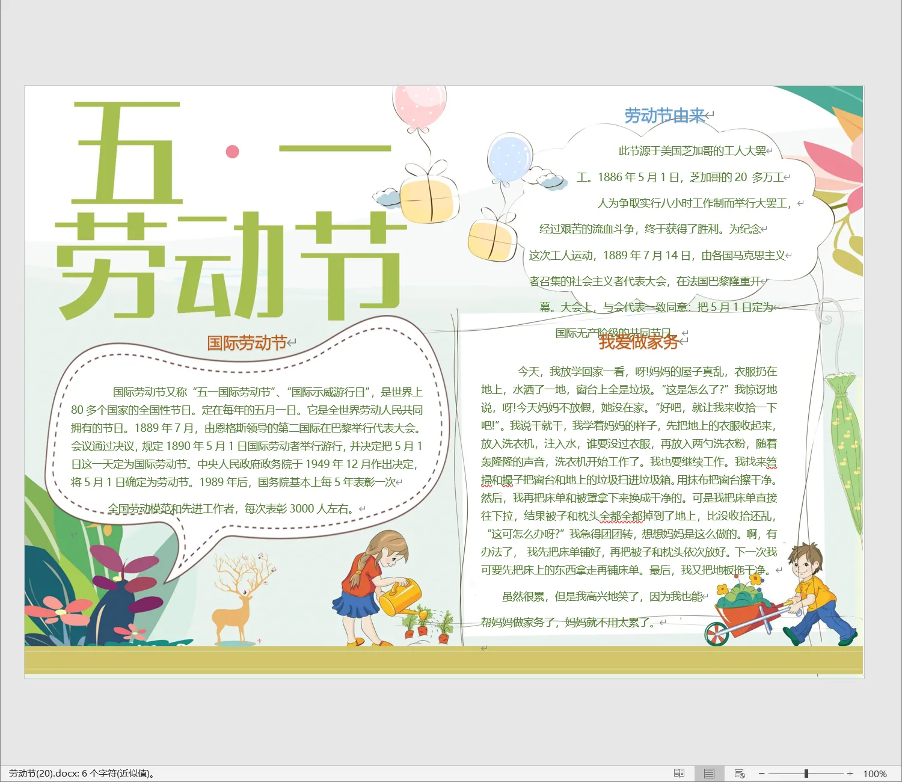Viewport: 902px width, 782px height.
Task: Click the zoom slider handle
Action: click(x=806, y=774)
